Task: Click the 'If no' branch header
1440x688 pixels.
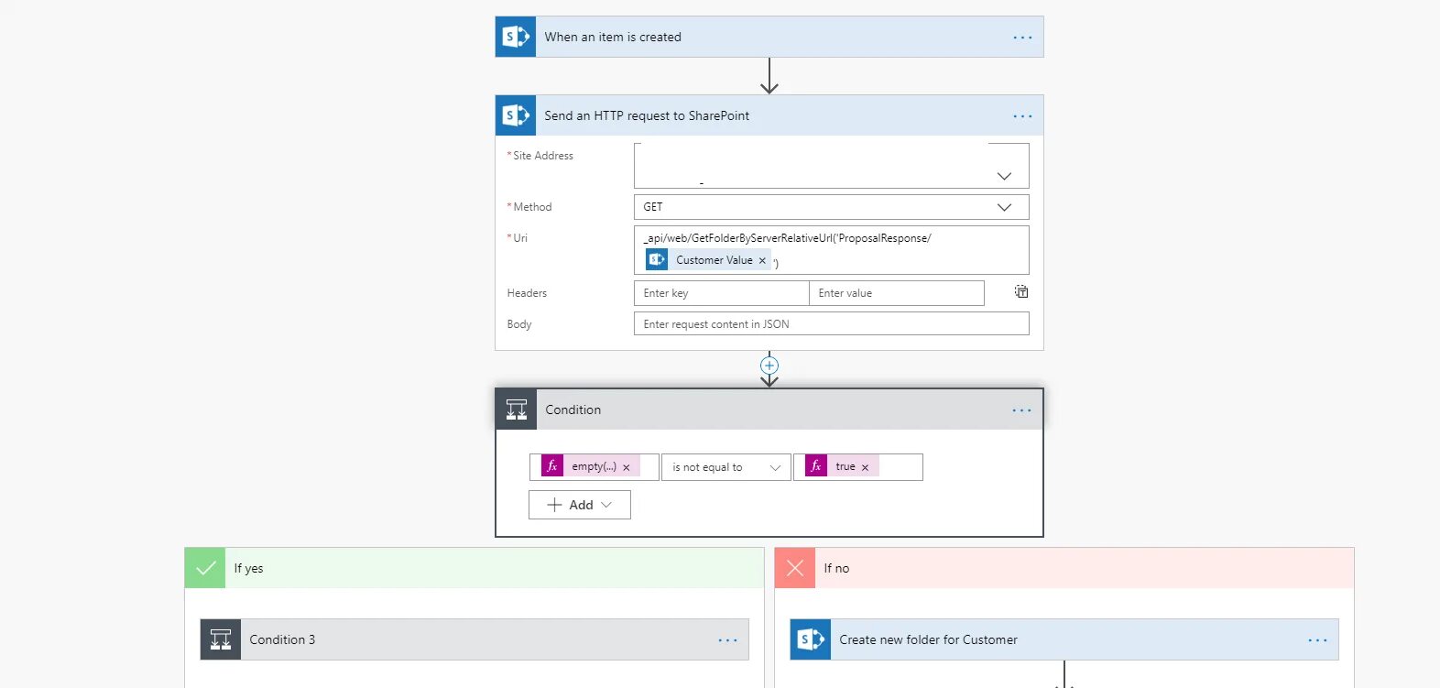Action: [1064, 568]
